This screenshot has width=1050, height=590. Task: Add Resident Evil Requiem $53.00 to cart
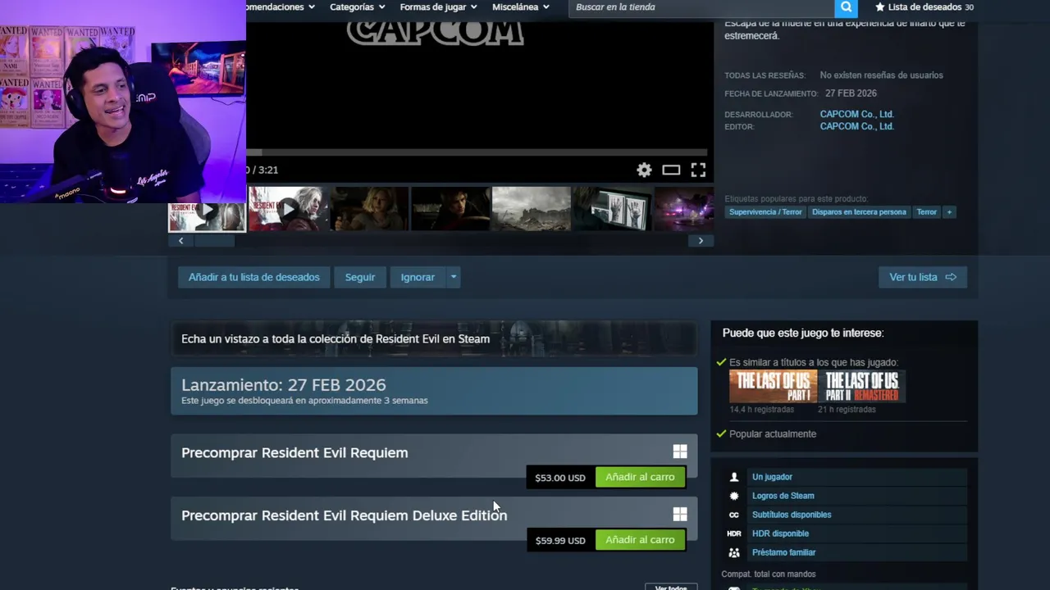(640, 477)
